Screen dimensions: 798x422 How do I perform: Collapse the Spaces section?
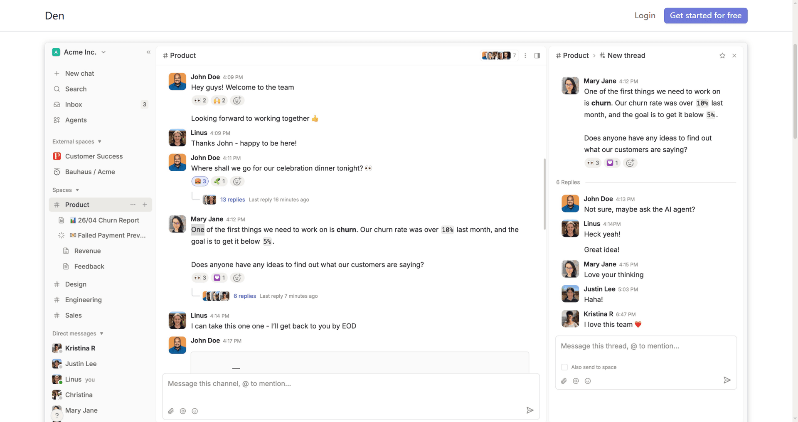[77, 190]
